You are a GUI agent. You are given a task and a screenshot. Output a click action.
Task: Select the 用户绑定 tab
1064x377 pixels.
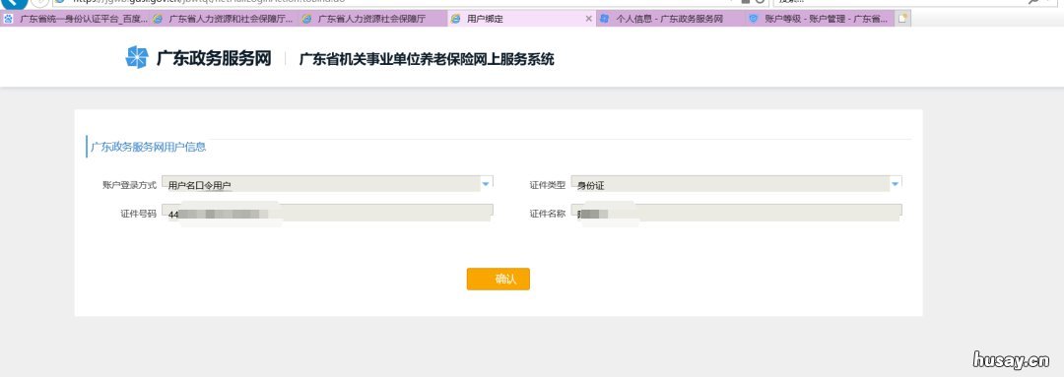(x=521, y=19)
